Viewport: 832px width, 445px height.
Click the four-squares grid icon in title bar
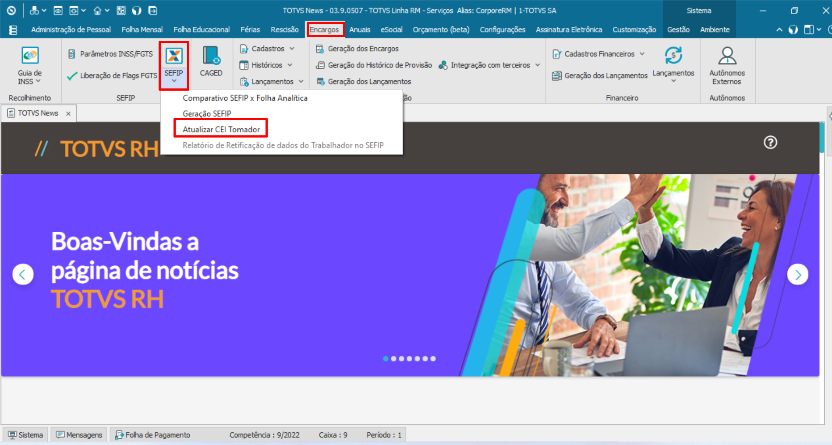click(121, 11)
